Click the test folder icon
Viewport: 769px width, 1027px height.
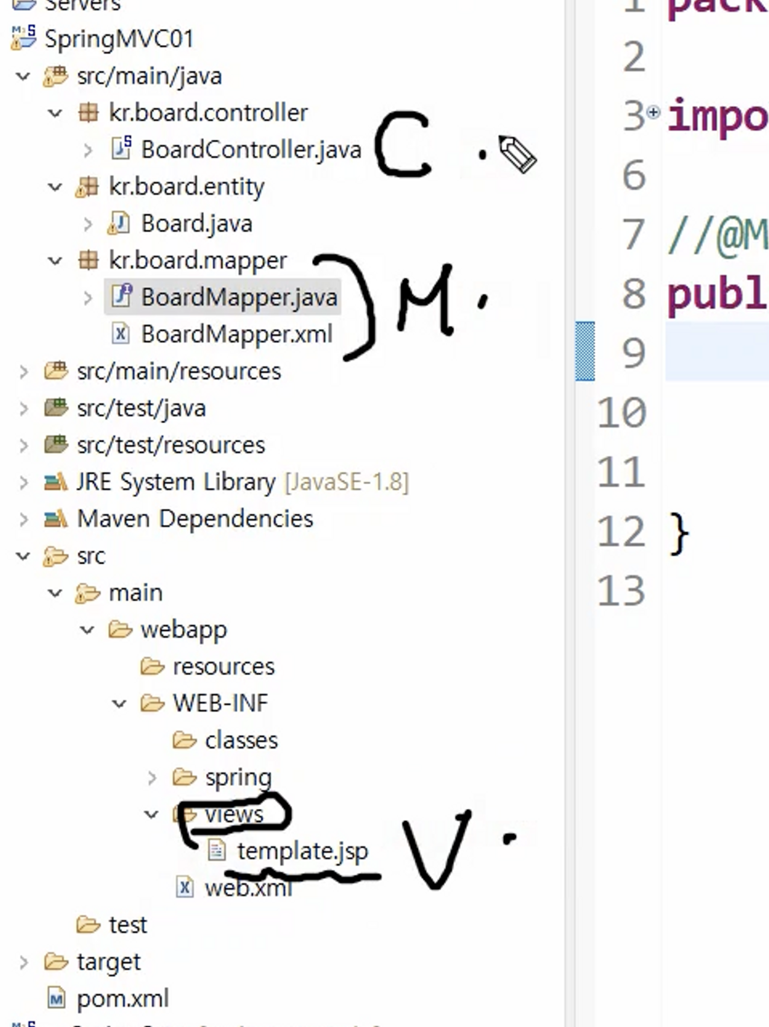click(88, 925)
